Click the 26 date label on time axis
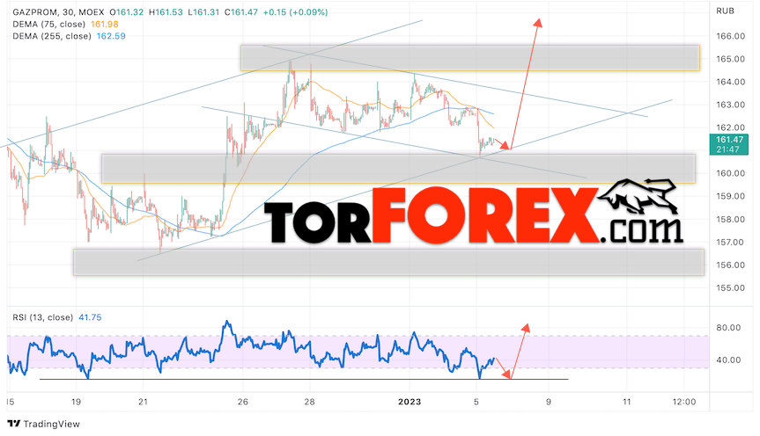The width and height of the screenshot is (760, 436). tap(243, 402)
